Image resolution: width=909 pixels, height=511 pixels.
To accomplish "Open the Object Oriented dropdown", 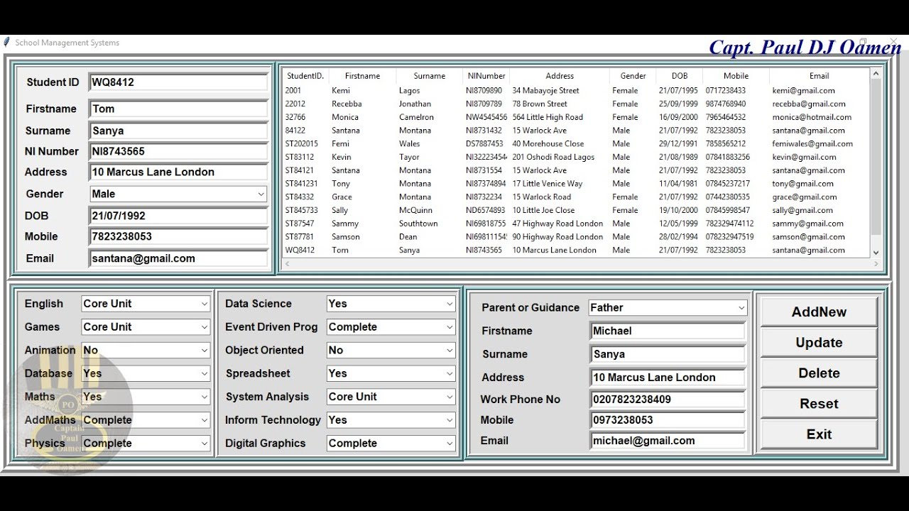I will pos(391,351).
